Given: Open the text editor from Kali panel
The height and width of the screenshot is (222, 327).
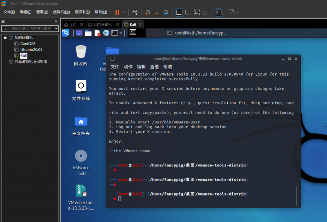Looking at the screenshot, I should pos(97,33).
